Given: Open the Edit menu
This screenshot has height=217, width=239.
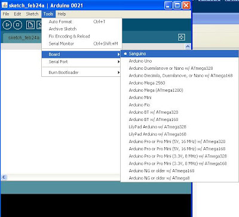Looking at the screenshot, I should point(17,14).
